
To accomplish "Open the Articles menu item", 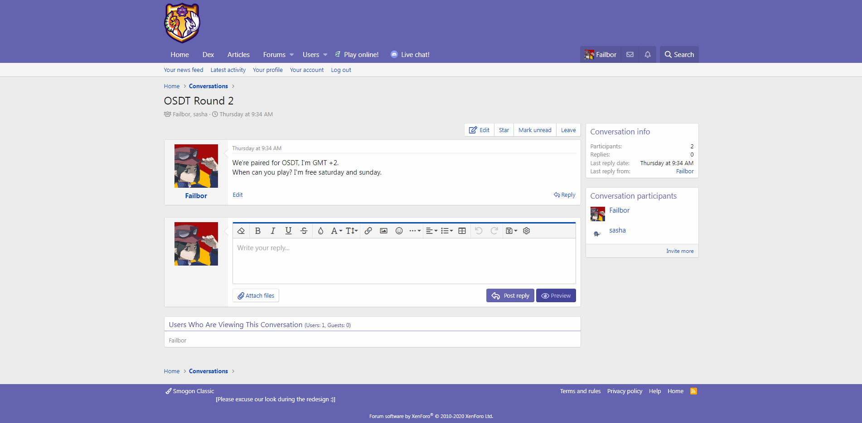I will (238, 55).
